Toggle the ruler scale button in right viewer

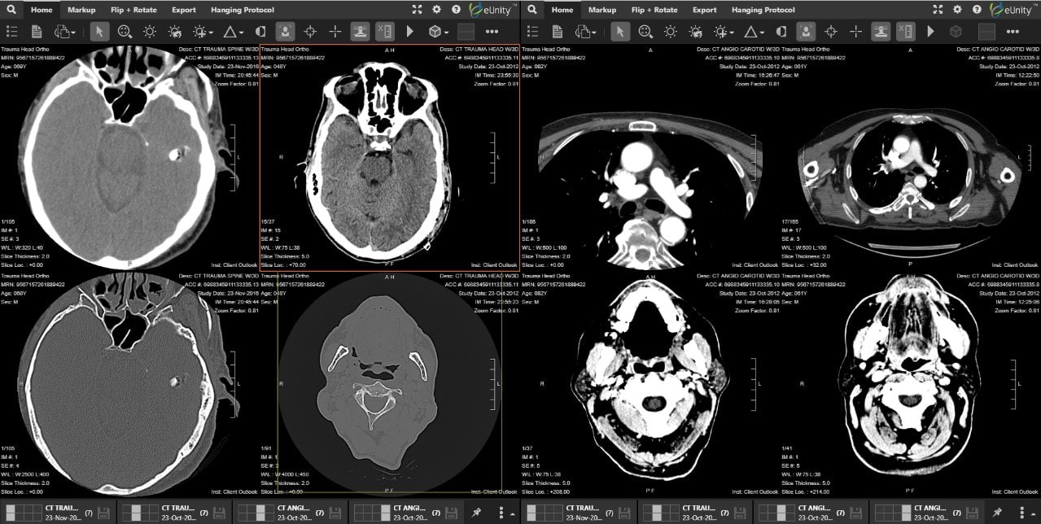[x=905, y=32]
